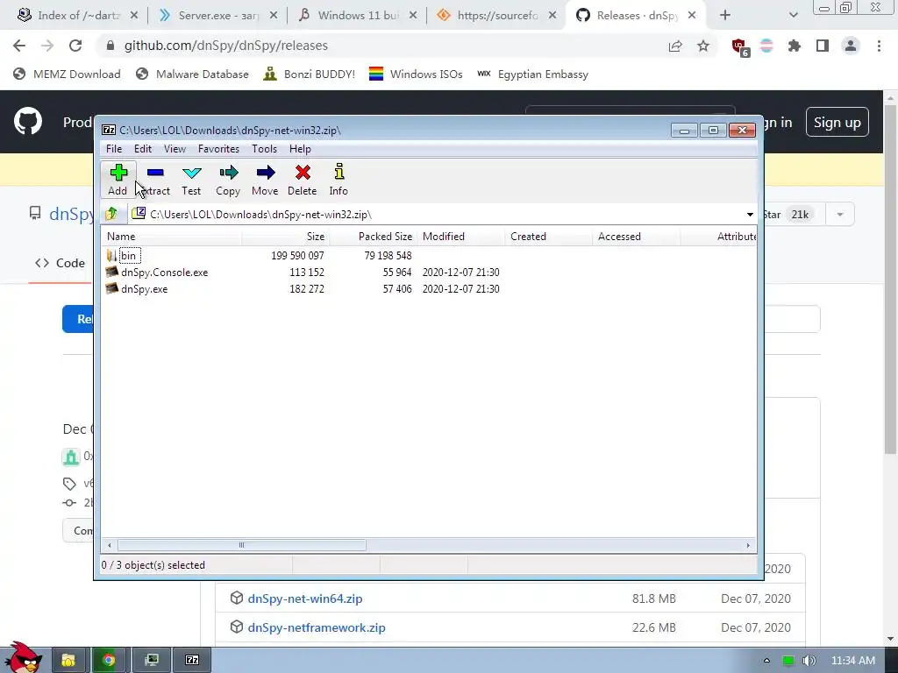Open the Chrome extensions puzzle icon

click(x=795, y=46)
